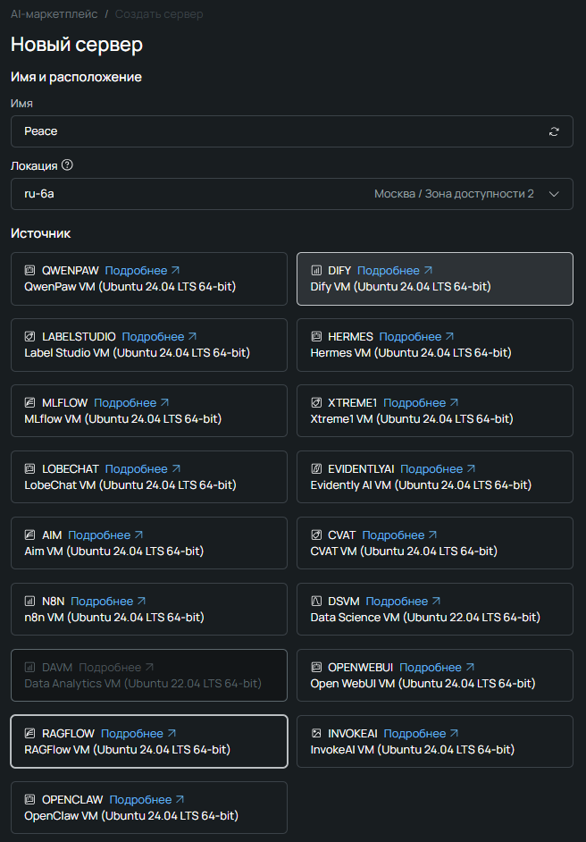The width and height of the screenshot is (586, 842).
Task: Click Data Analytics VM (Ubuntu 22.04) text
Action: click(x=143, y=684)
